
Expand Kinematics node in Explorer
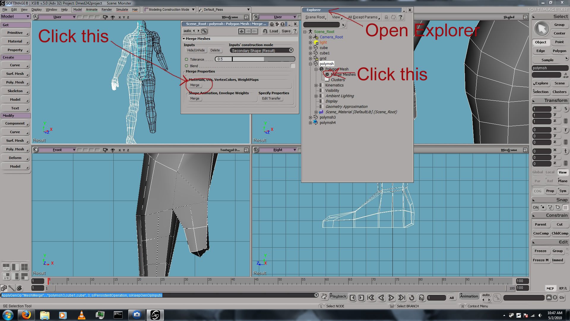click(x=316, y=85)
